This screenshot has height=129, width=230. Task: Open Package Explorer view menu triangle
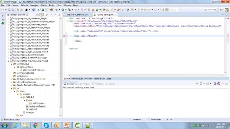51,14
